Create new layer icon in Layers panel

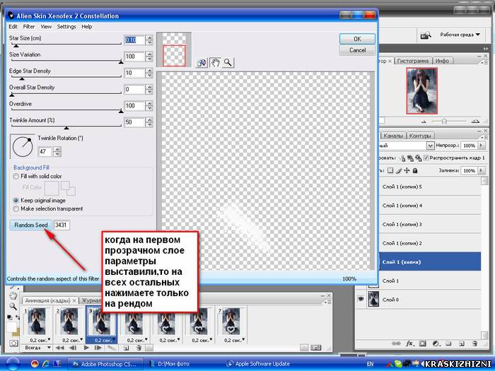click(x=461, y=343)
